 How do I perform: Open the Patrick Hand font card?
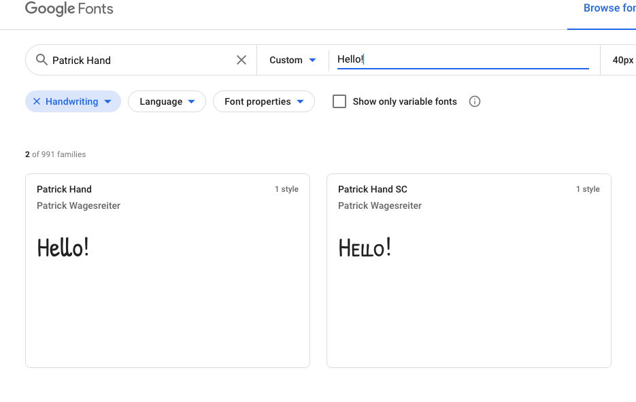click(x=167, y=271)
